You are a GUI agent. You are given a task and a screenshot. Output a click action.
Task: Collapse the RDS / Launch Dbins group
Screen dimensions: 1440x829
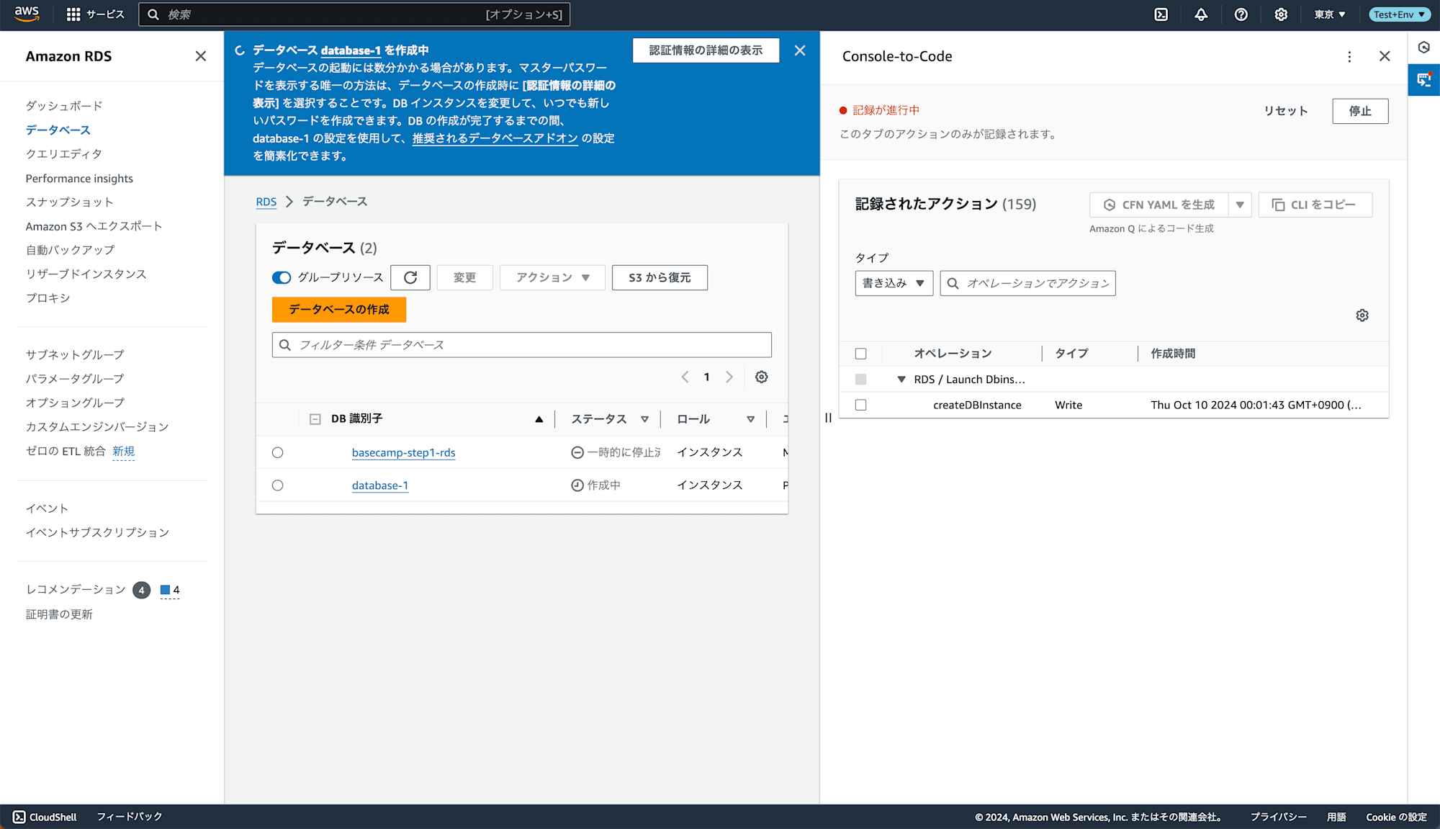901,380
